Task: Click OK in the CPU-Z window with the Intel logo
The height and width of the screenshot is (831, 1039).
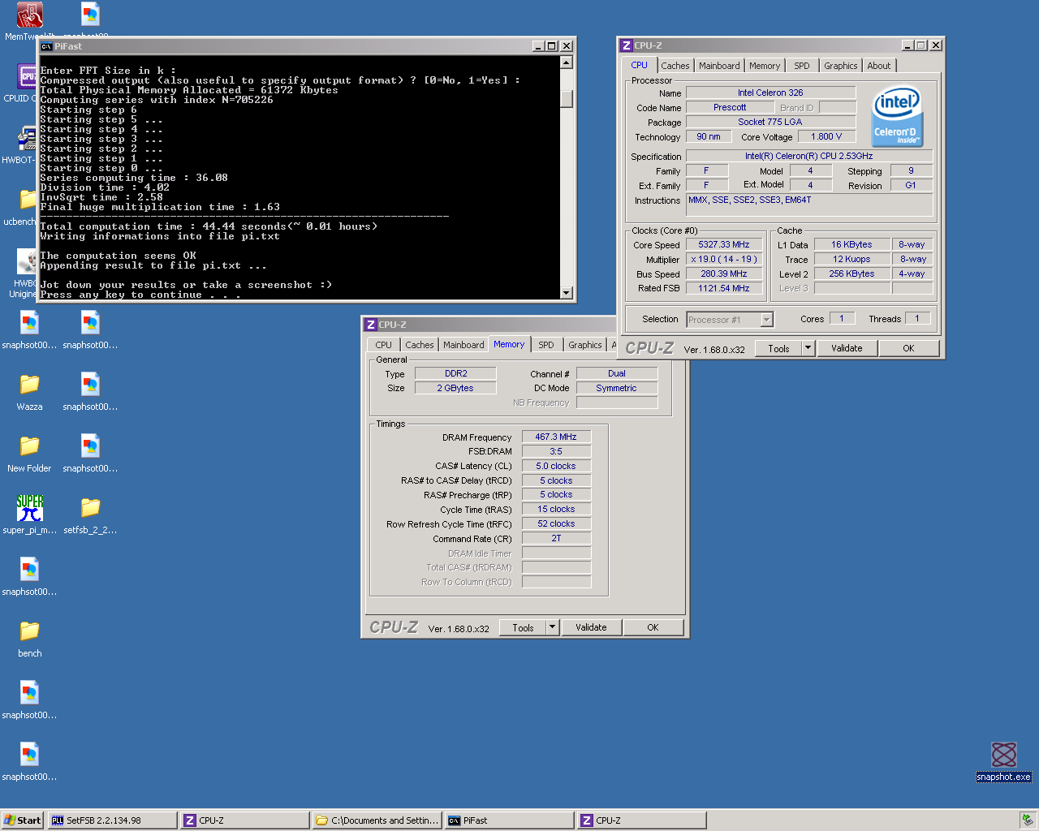Action: (x=908, y=348)
